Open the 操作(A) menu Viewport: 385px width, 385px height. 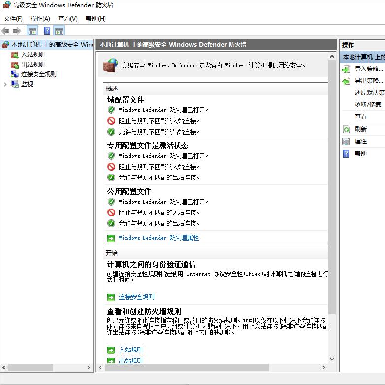click(40, 19)
